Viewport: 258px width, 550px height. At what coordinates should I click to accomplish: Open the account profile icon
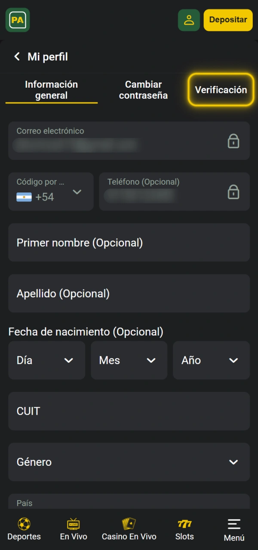(x=189, y=20)
